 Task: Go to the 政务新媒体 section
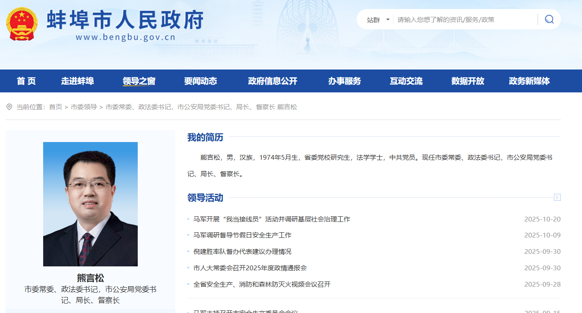[x=529, y=81]
